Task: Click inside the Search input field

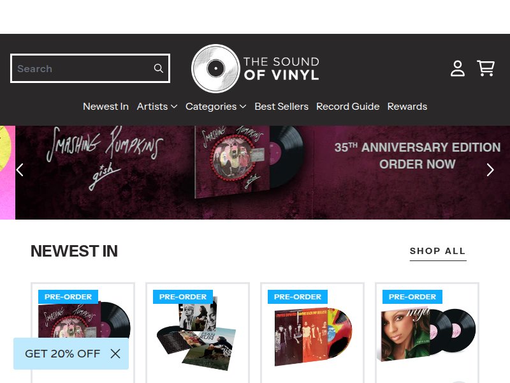Action: pos(83,68)
